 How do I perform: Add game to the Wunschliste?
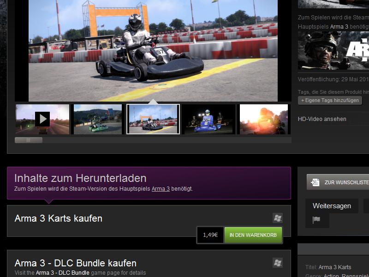338,182
